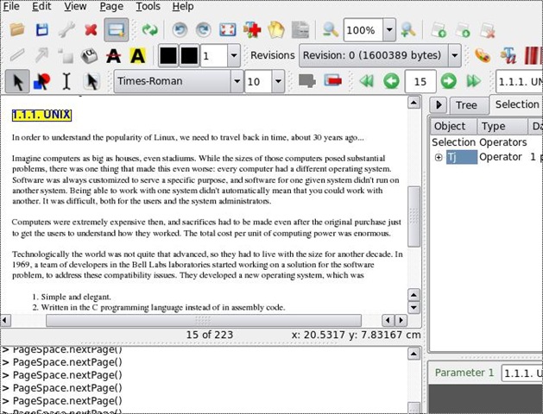543x414 pixels.
Task: Click the green magnifier zoom in icon
Action: 408,29
